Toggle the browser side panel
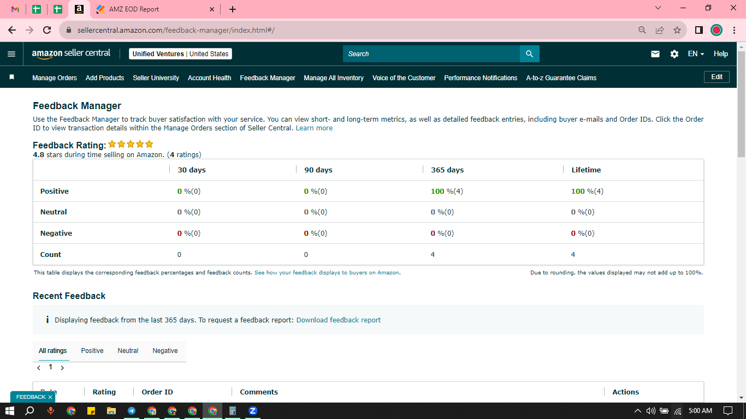 pos(698,30)
